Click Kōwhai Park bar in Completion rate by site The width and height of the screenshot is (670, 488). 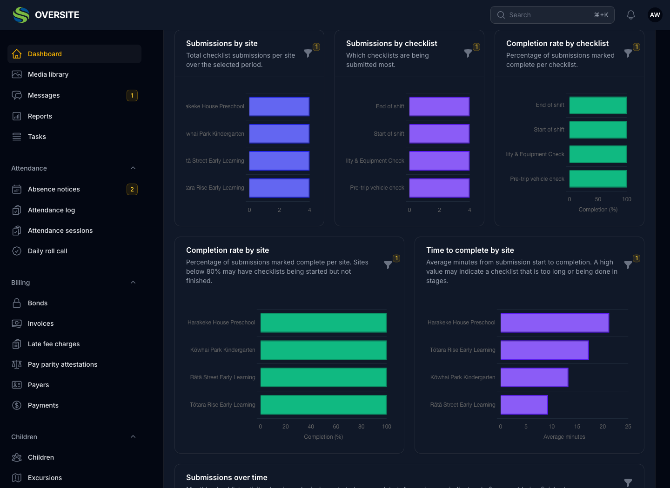coord(323,350)
